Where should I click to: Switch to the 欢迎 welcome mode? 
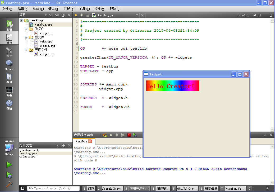(x=9, y=25)
